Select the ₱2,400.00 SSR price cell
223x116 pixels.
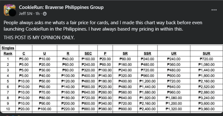coord(147,109)
